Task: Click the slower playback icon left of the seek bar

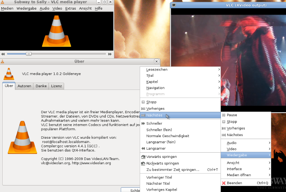Action: coord(3,54)
